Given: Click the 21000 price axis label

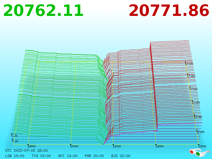Looking at the screenshot, I should (117, 146).
